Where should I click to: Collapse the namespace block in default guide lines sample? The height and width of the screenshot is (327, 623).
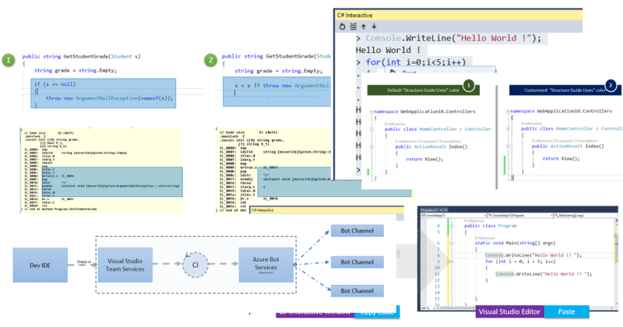tap(371, 112)
